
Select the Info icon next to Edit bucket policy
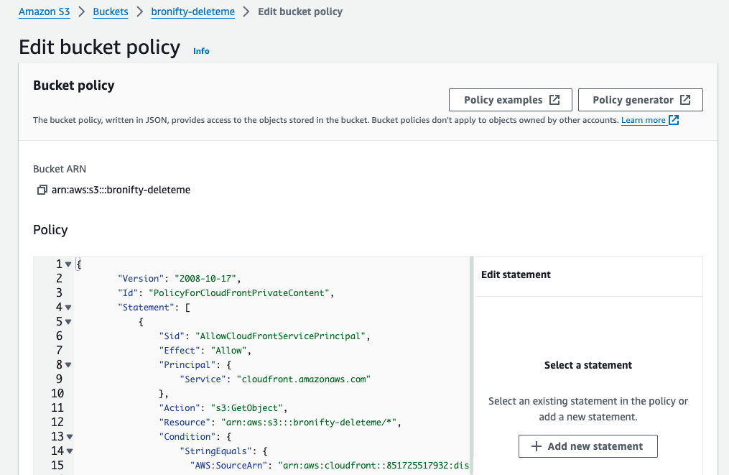click(x=201, y=50)
